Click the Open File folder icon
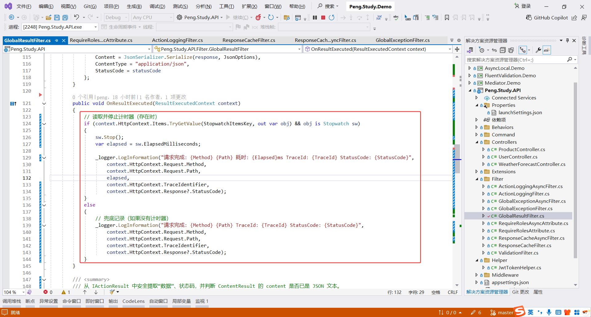 49,18
